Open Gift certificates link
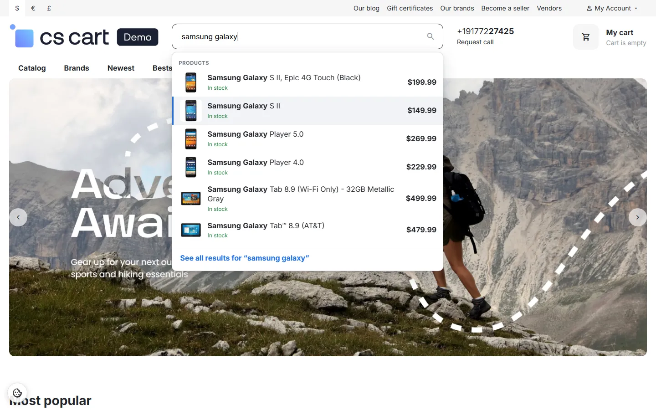The width and height of the screenshot is (656, 410). (410, 8)
